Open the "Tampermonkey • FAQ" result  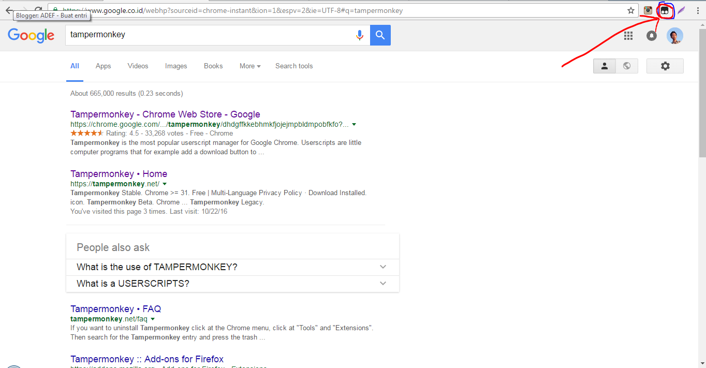[115, 309]
